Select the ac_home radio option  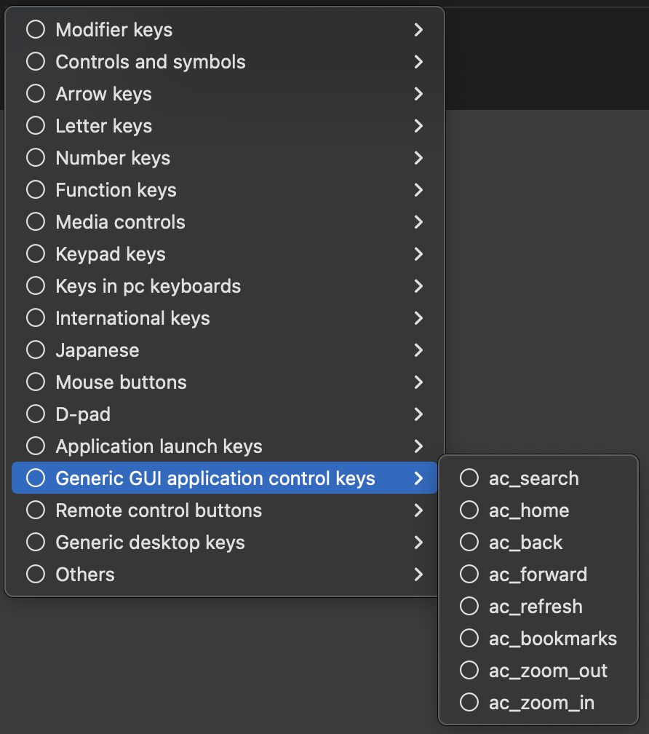coord(469,510)
